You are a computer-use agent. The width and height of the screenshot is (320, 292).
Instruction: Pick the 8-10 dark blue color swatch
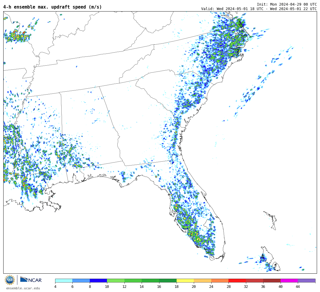pyautogui.click(x=98, y=280)
